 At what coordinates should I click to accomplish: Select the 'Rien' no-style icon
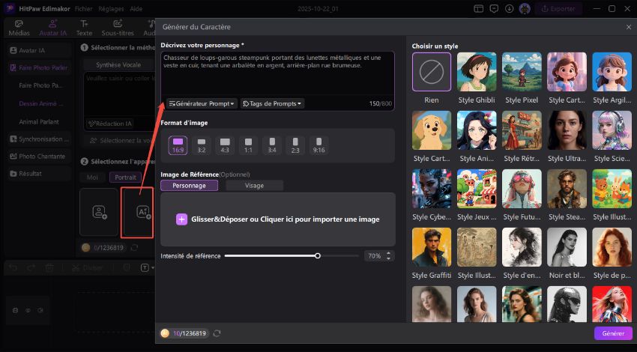coord(432,72)
